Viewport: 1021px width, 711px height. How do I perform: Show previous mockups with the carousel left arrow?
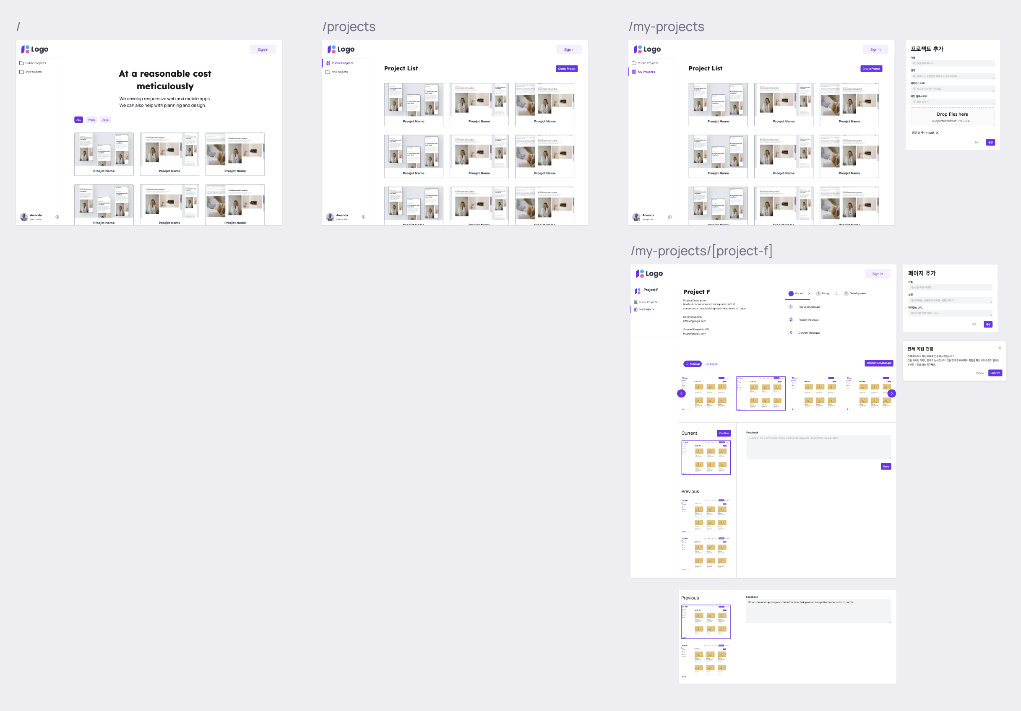point(681,393)
